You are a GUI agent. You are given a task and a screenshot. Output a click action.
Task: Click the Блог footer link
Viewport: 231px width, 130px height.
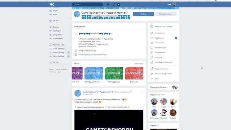pyautogui.click(x=51, y=69)
